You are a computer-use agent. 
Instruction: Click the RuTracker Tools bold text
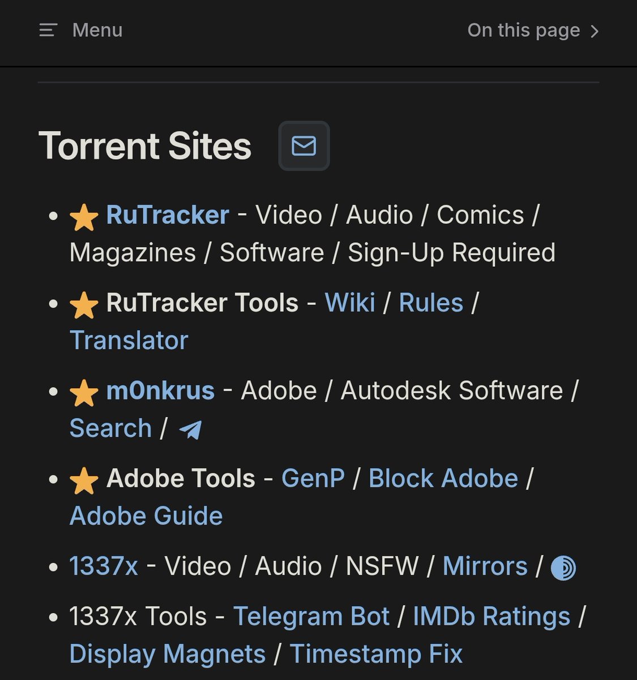202,303
